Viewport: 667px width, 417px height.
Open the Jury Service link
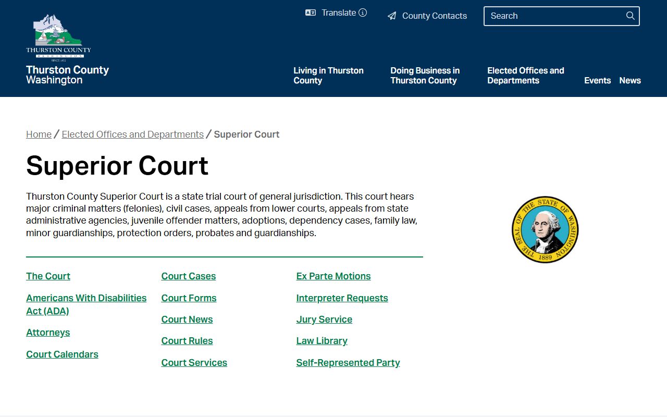pyautogui.click(x=324, y=320)
